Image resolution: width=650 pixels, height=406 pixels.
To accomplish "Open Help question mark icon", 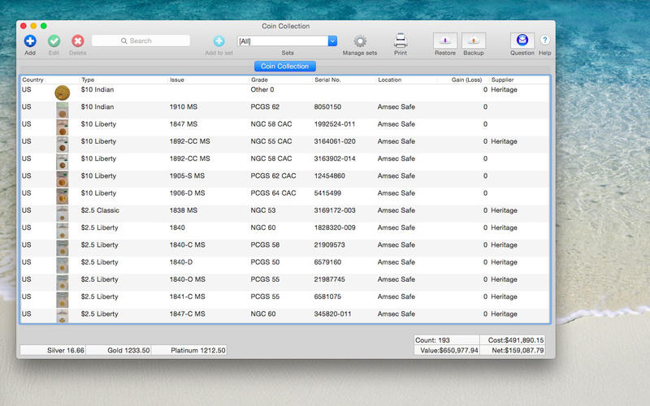I will (544, 40).
